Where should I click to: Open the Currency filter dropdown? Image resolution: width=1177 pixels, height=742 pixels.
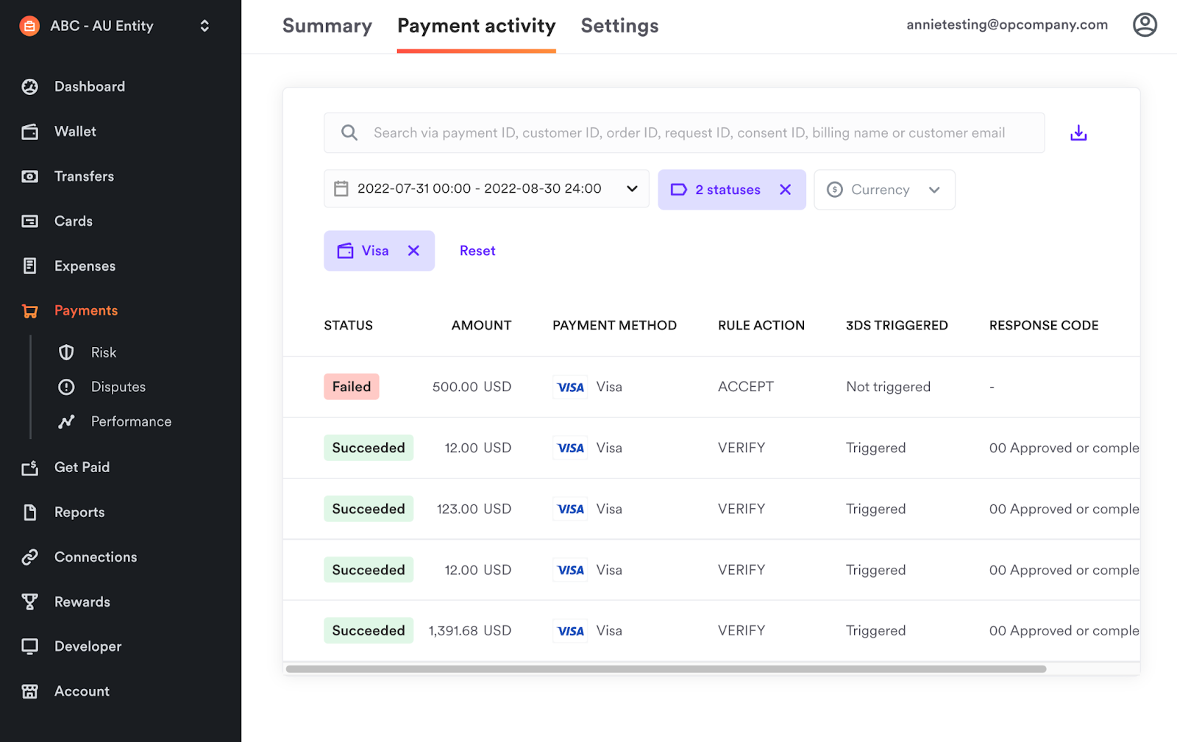coord(883,190)
